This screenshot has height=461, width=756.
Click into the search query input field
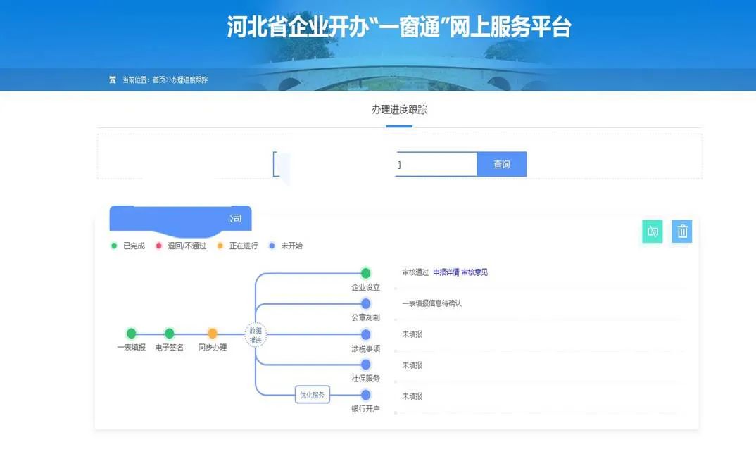[x=375, y=165]
